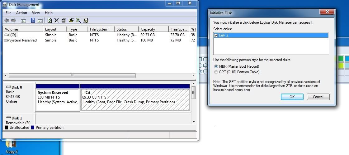Close the Initialize Disk dialog
This screenshot has height=155, width=349.
pyautogui.click(x=327, y=12)
